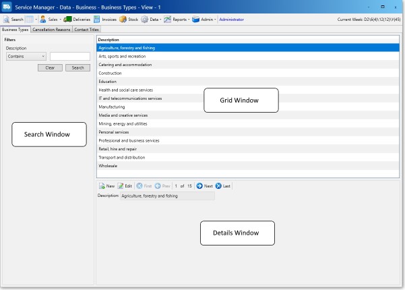This screenshot has height=290, width=405.
Task: Open Deliveries truck icon
Action: point(67,20)
